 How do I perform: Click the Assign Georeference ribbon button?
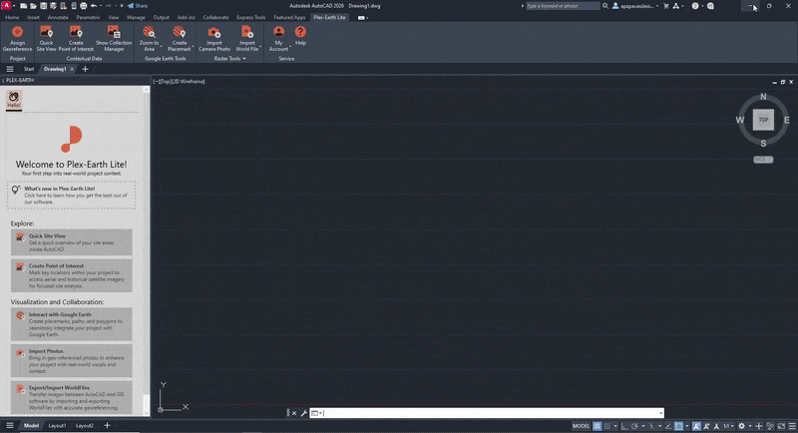(17, 39)
